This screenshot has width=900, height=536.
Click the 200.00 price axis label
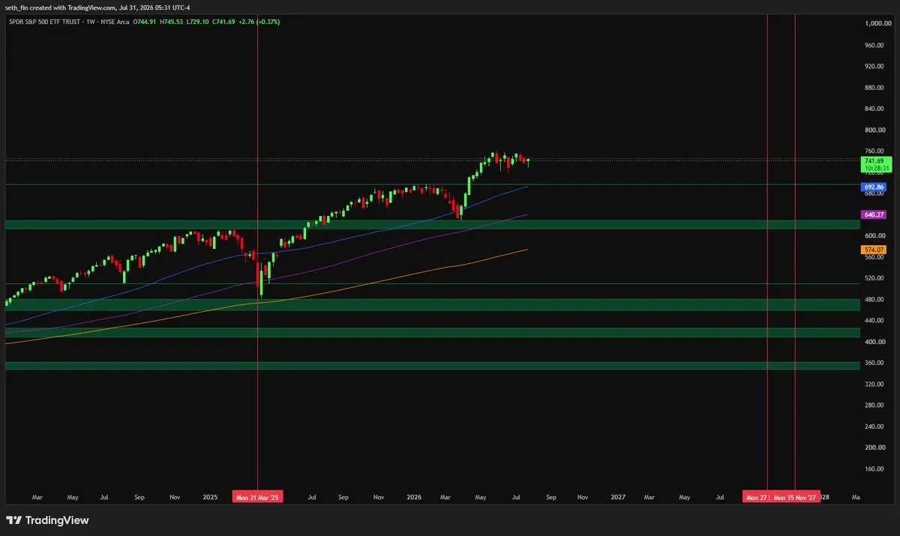pyautogui.click(x=875, y=448)
